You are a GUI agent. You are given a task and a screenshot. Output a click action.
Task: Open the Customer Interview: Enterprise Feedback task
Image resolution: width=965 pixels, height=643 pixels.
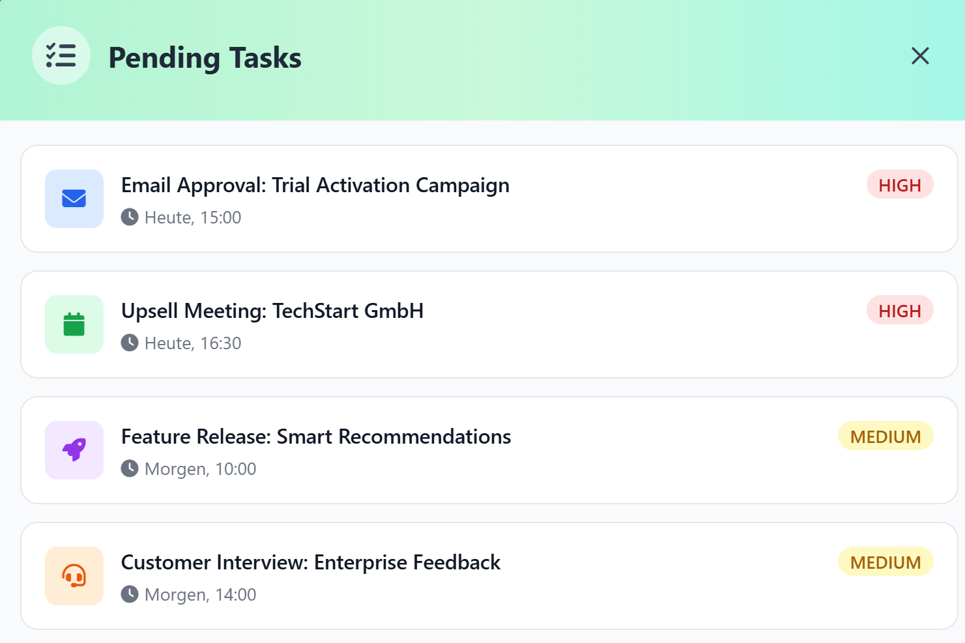point(311,562)
